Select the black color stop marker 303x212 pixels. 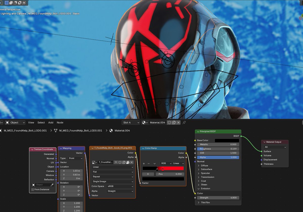(157, 169)
